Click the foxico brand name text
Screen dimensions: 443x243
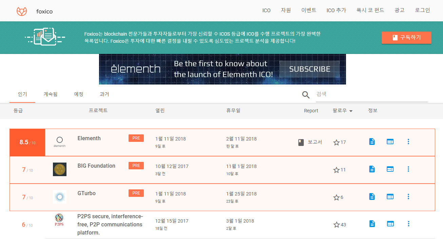point(44,11)
